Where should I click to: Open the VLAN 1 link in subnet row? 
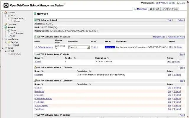pos(94,47)
